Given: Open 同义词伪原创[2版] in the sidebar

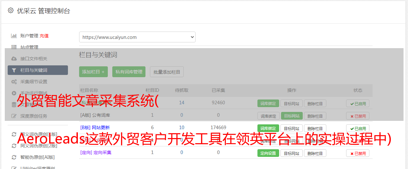Looking at the screenshot, I should coord(39,146).
